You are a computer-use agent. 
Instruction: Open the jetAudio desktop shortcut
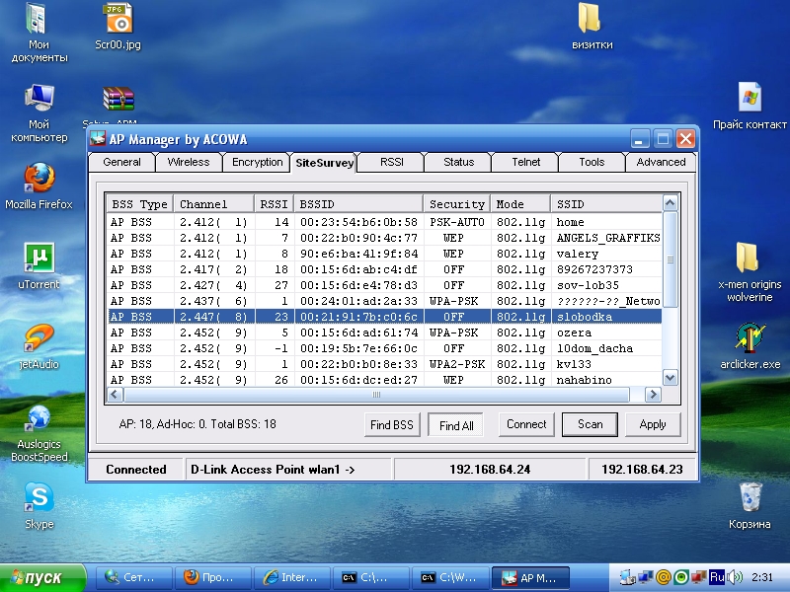(39, 338)
